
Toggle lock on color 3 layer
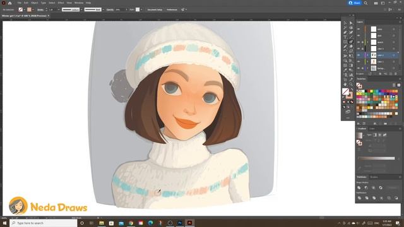(x=362, y=49)
